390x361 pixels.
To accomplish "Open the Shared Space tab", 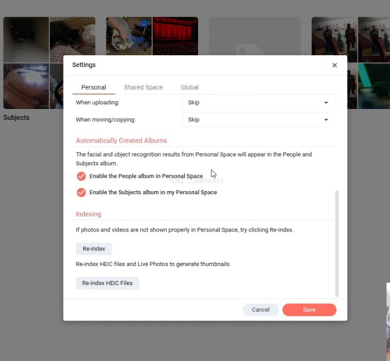I will pyautogui.click(x=143, y=87).
